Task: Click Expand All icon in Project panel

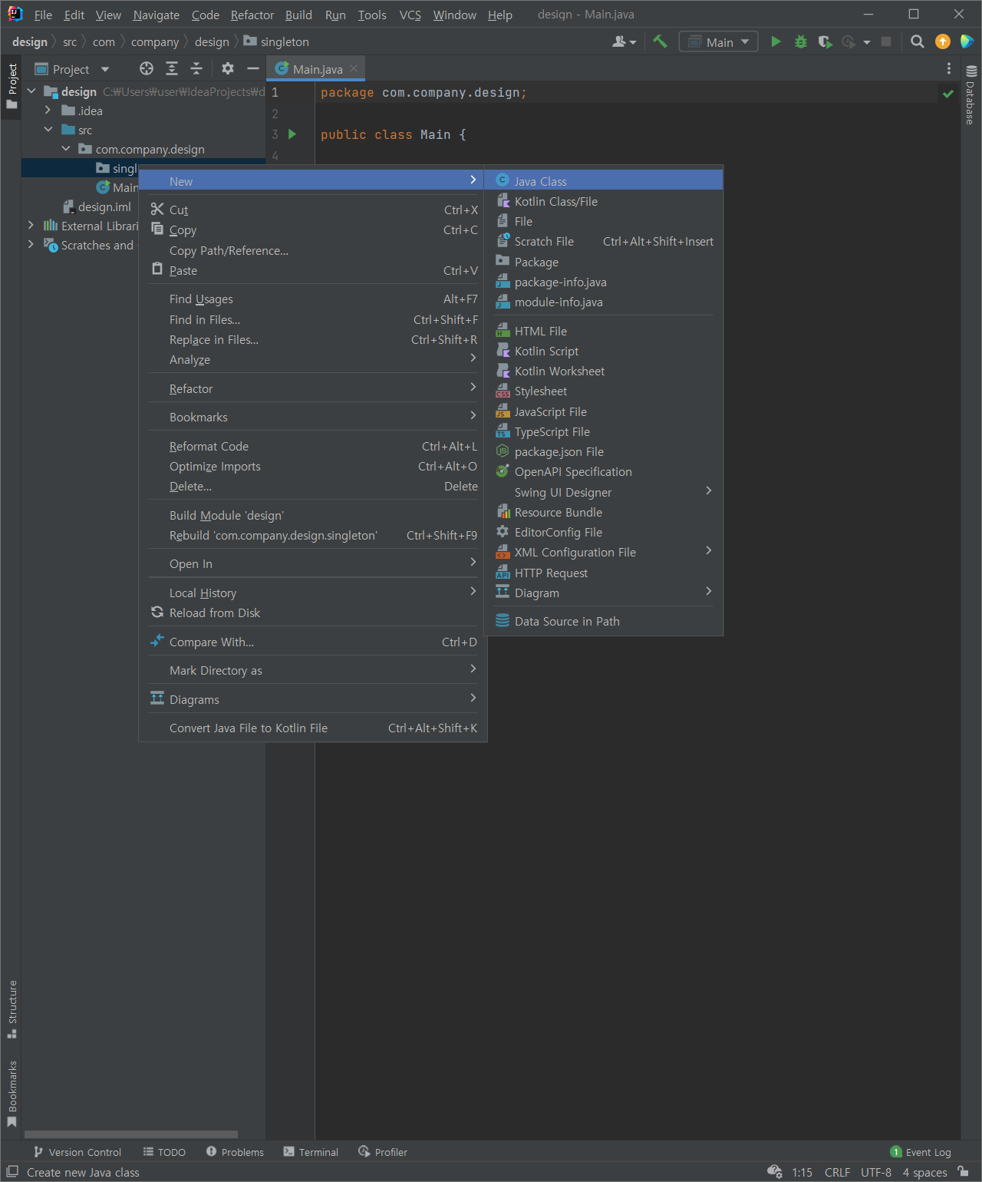Action: click(172, 68)
